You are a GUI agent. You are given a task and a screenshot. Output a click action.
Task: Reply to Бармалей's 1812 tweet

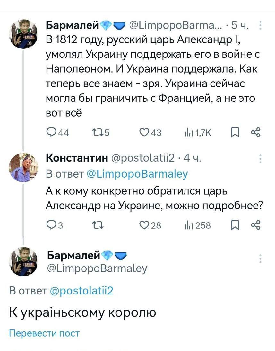click(51, 132)
